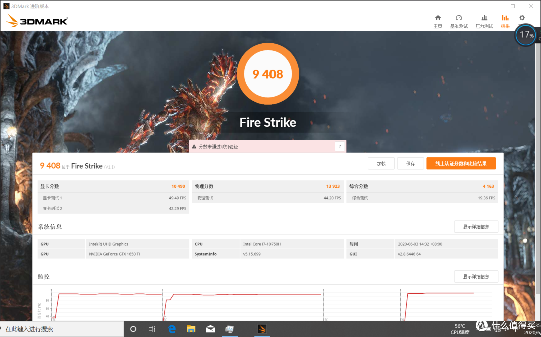
Task: Click the 3DMark taskbar icon
Action: click(262, 329)
